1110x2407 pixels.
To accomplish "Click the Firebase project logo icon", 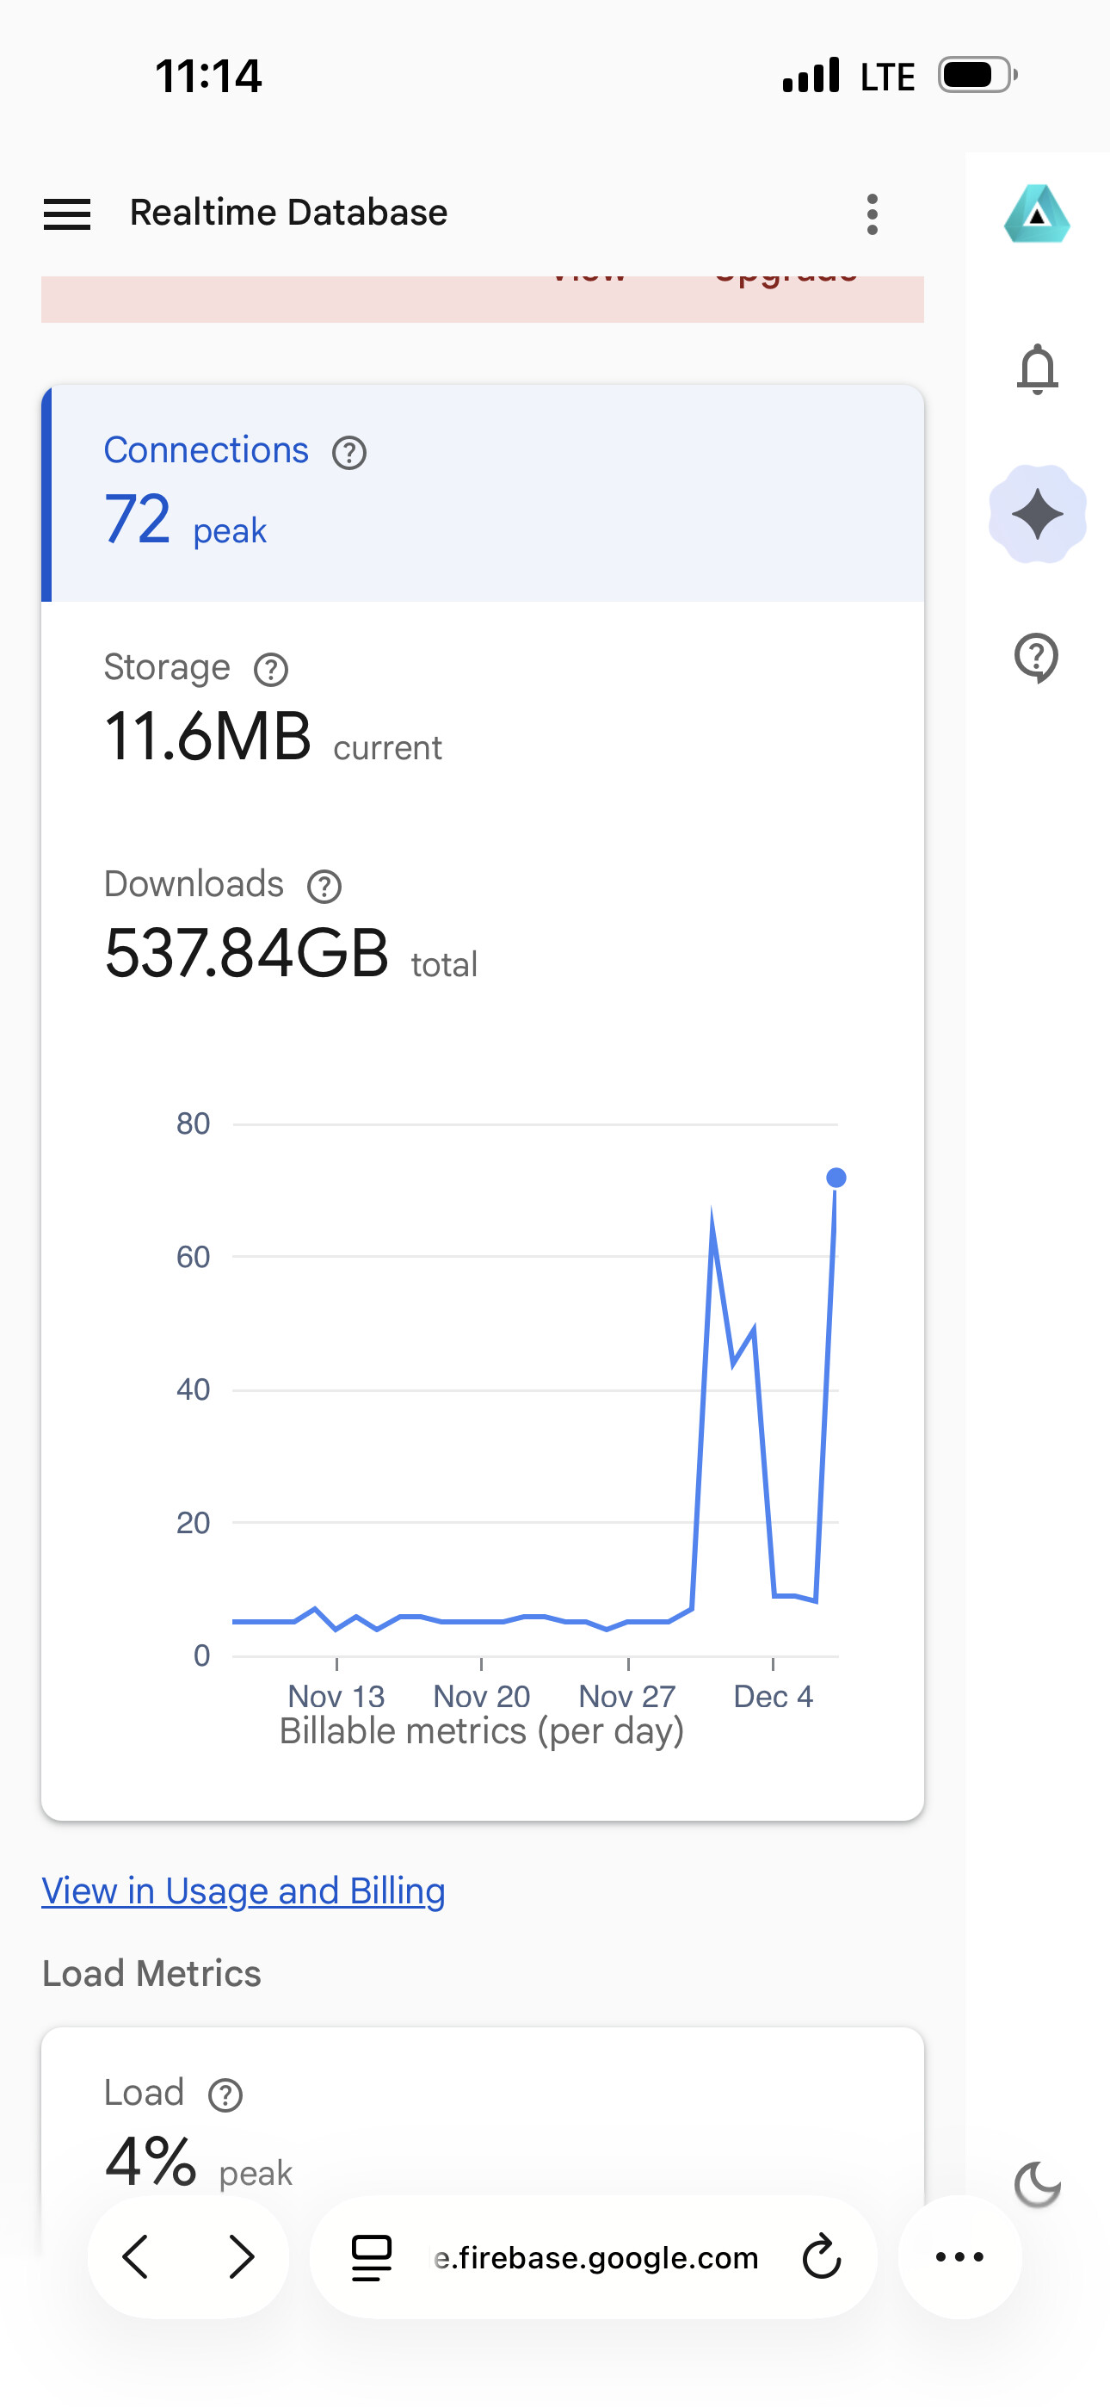I will coord(1036,214).
